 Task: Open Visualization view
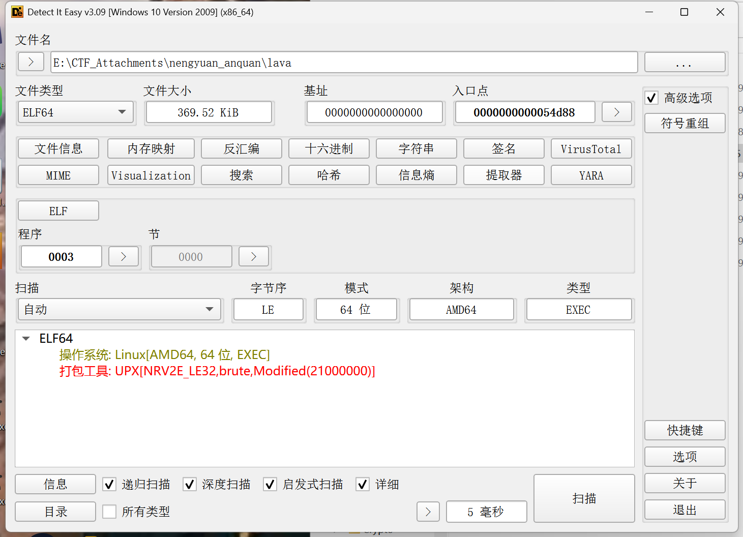(x=151, y=175)
